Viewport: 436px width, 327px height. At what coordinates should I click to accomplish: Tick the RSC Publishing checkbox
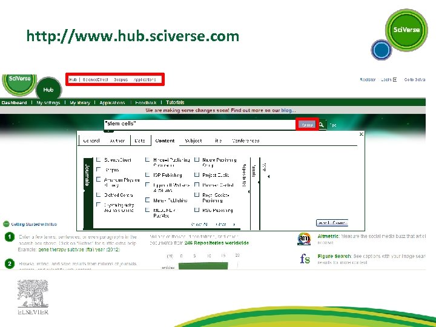click(x=197, y=210)
